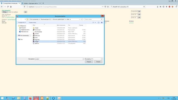The width and height of the screenshot is (178, 100).
Task: Click the Firefox home icon
Action: click(x=11, y=7)
